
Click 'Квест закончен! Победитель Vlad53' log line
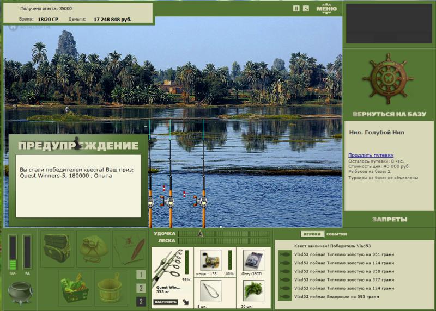click(332, 246)
